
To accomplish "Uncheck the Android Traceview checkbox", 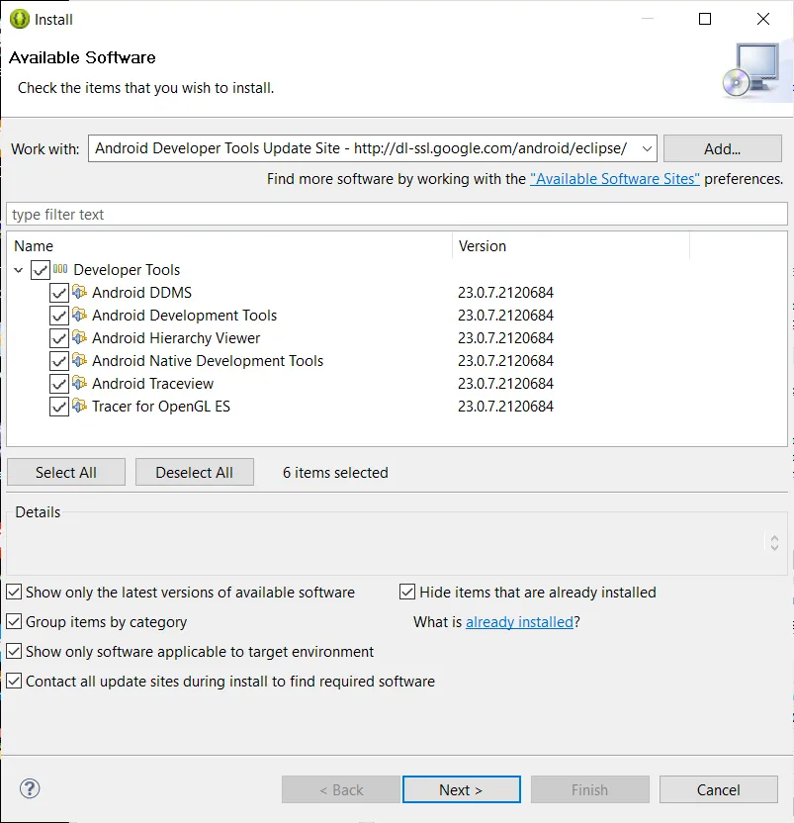I will click(59, 384).
